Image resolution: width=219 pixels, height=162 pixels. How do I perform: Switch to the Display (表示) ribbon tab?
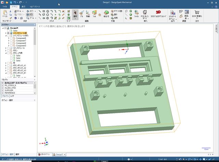[x=24, y=6]
